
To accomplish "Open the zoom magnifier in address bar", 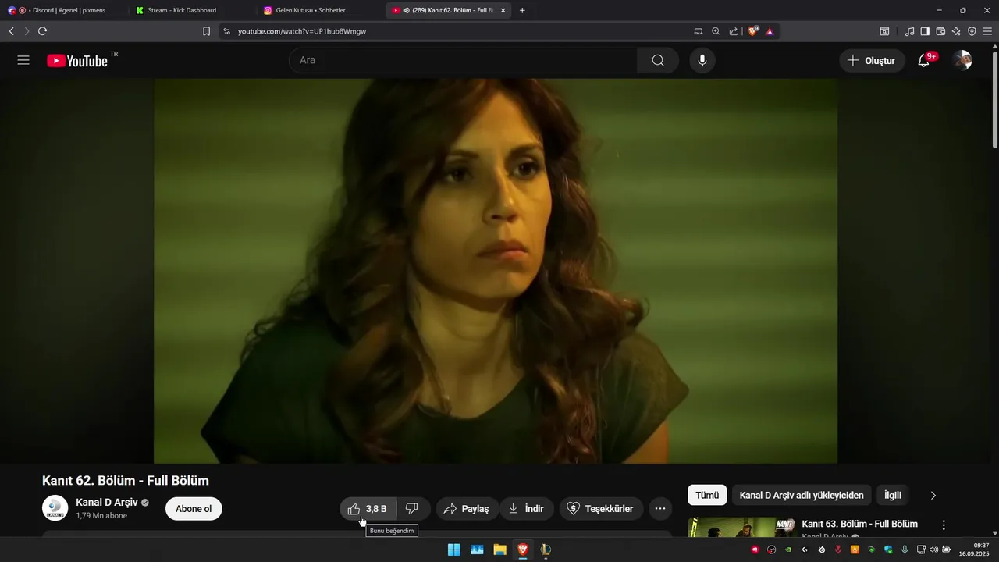I will (716, 31).
